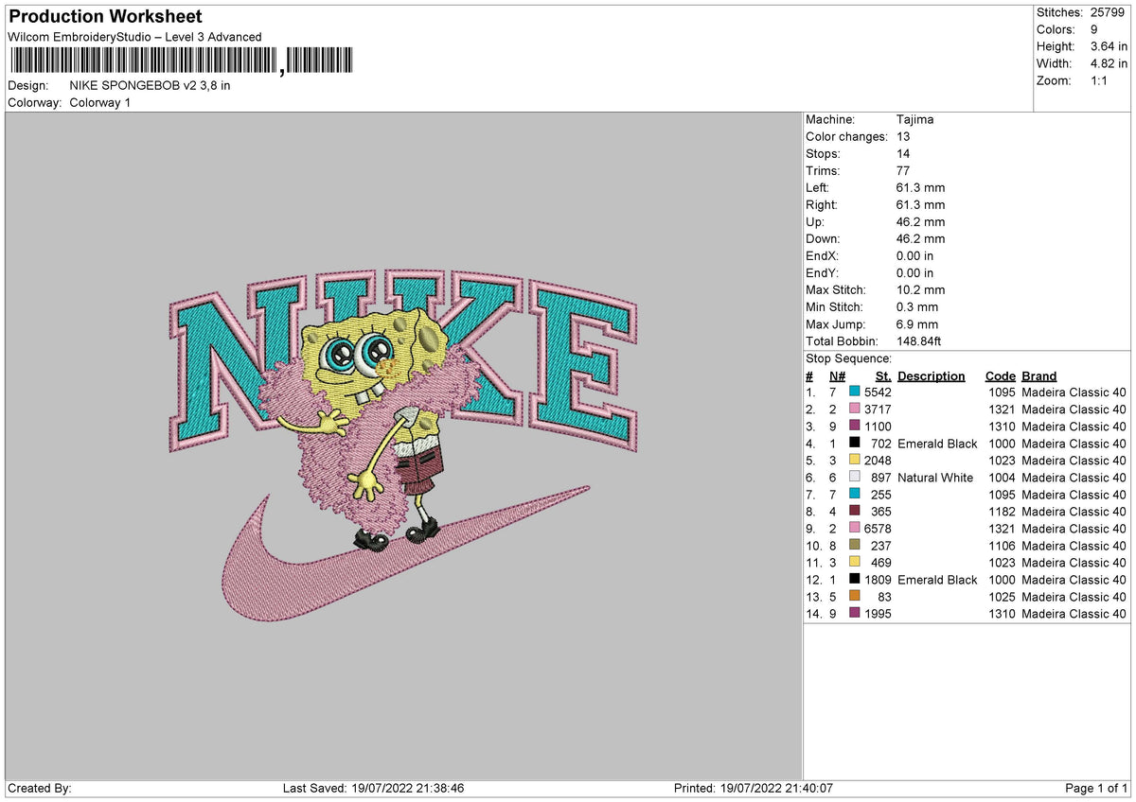Click the Description column header
The width and height of the screenshot is (1136, 802).
pos(931,375)
